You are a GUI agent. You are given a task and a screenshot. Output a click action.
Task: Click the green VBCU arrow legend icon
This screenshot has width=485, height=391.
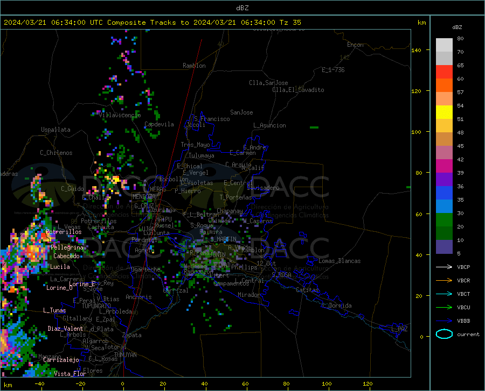[444, 308]
